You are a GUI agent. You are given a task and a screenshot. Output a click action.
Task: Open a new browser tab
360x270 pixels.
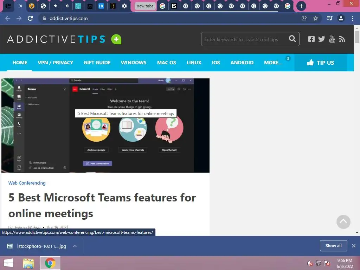pos(301,6)
